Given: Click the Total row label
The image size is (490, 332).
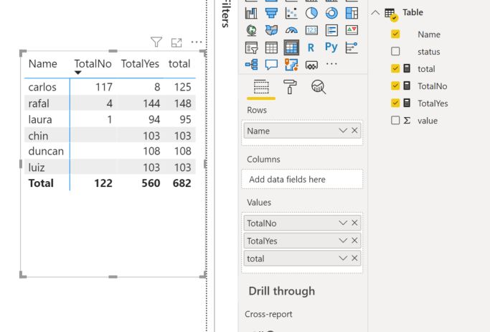Looking at the screenshot, I should point(41,183).
